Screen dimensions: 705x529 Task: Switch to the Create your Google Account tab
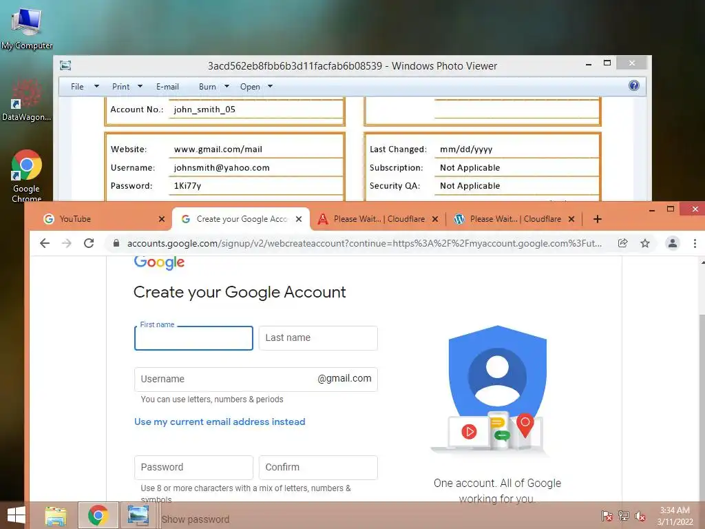click(240, 219)
